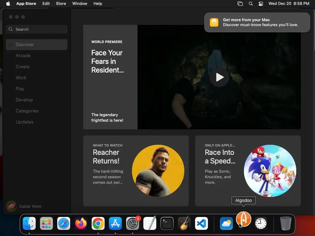Open the Help menu
Screen dimensions: 315x236
(x=98, y=3)
